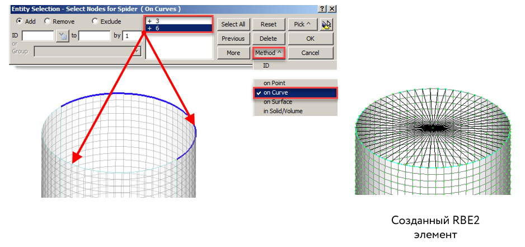Click the Reset button

tap(269, 25)
